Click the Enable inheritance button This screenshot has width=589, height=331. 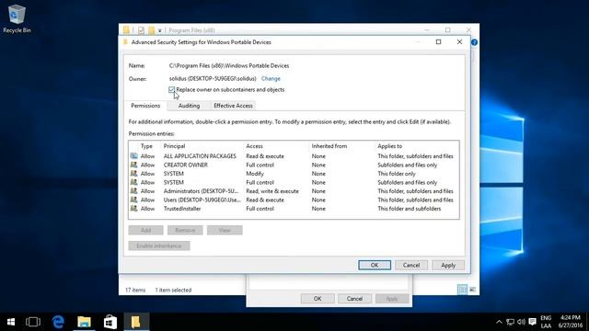pyautogui.click(x=159, y=245)
